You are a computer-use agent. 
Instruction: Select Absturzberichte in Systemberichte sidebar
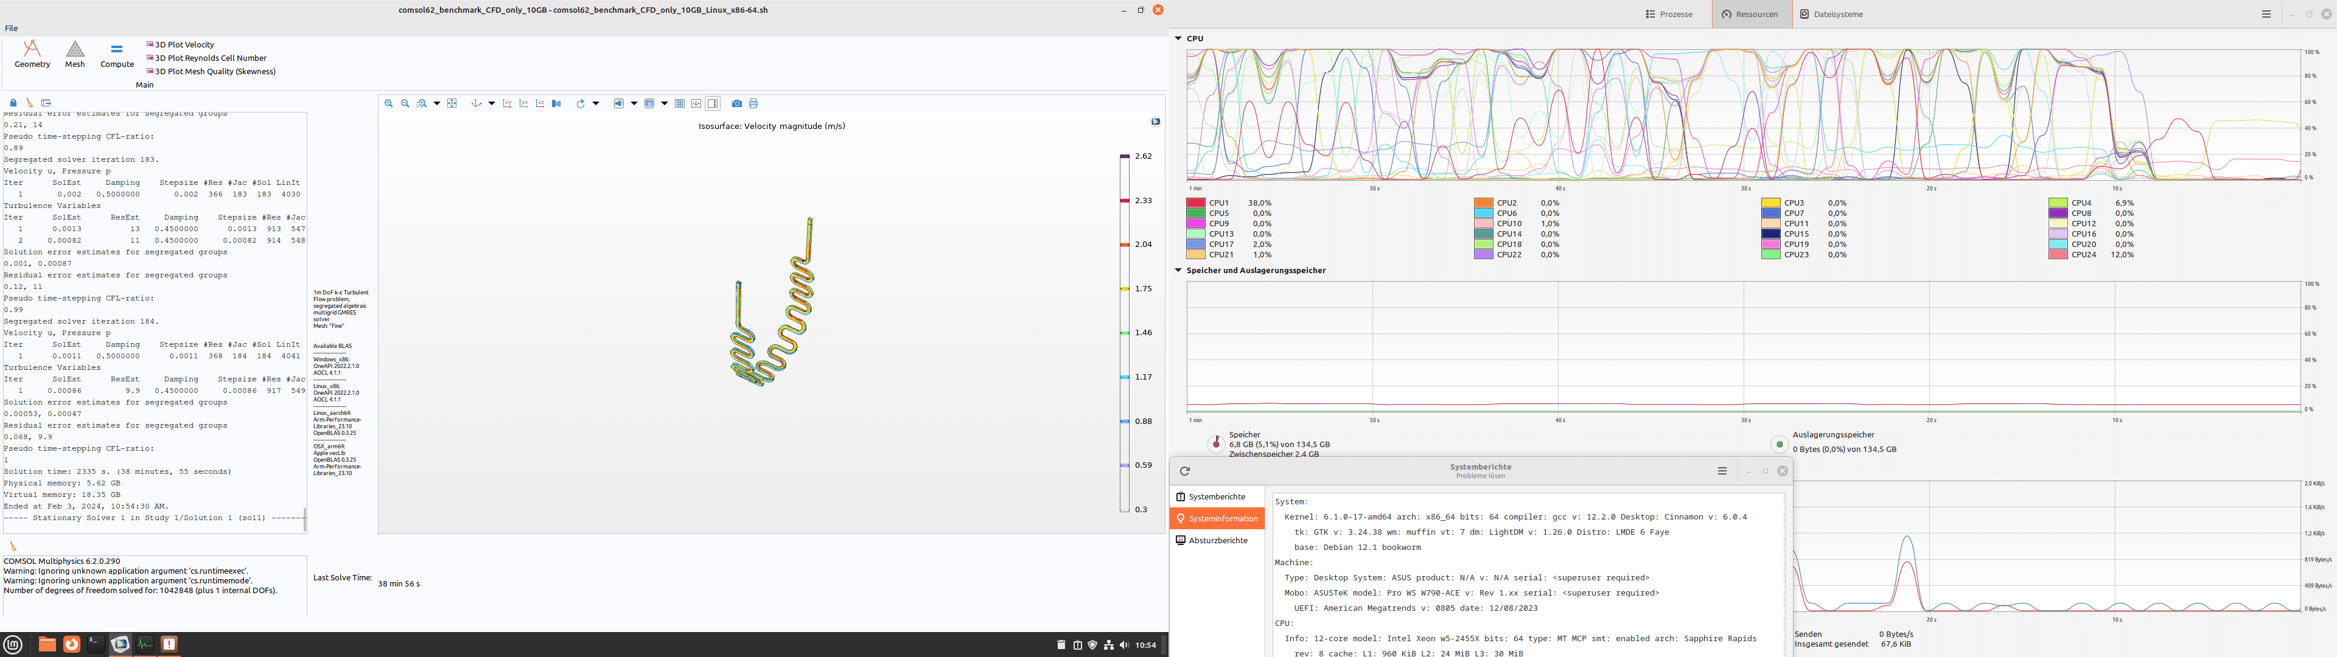pyautogui.click(x=1217, y=541)
